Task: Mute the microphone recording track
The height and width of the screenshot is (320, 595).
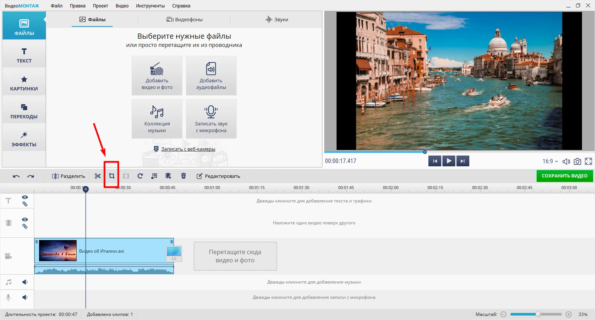Action: pos(25,297)
